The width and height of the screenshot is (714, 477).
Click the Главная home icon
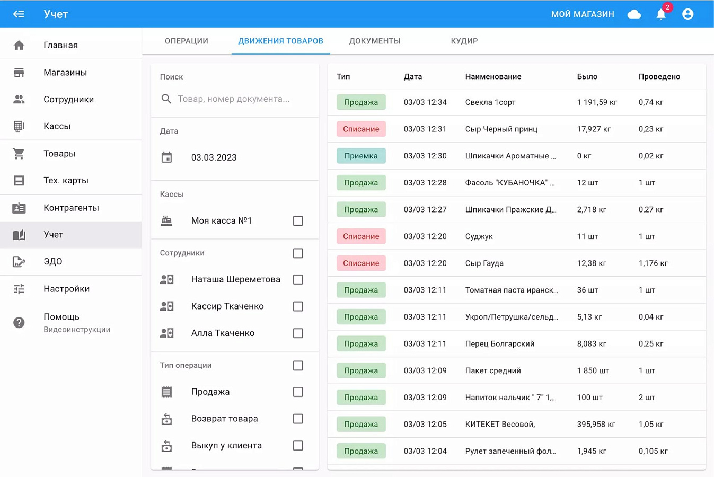tap(19, 46)
